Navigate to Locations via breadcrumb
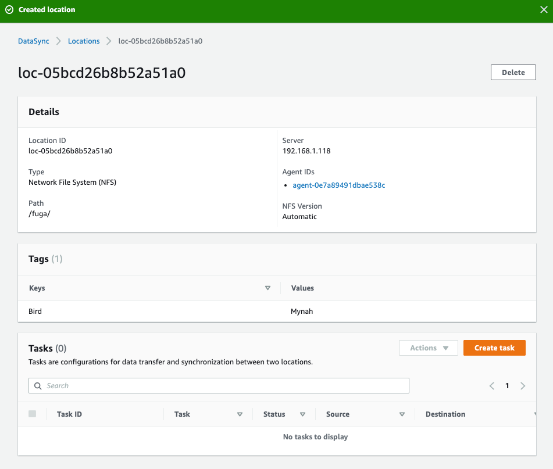Image resolution: width=553 pixels, height=469 pixels. coord(83,41)
